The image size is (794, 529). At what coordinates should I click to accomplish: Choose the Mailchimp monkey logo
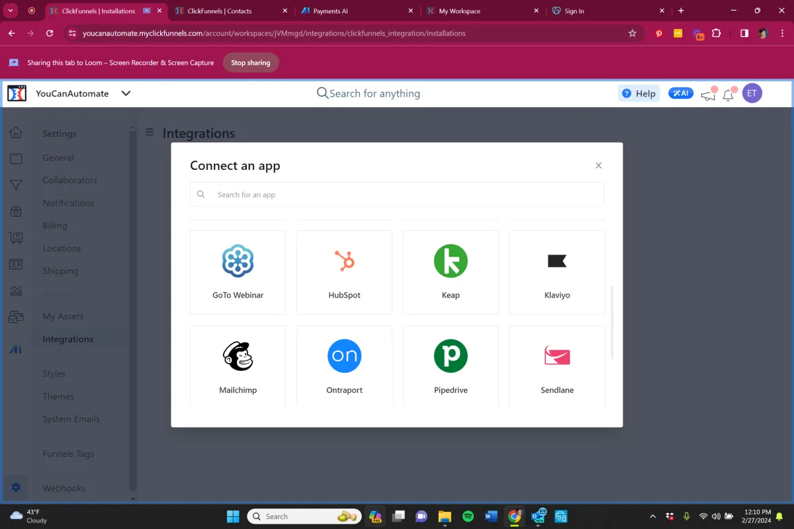tap(238, 356)
